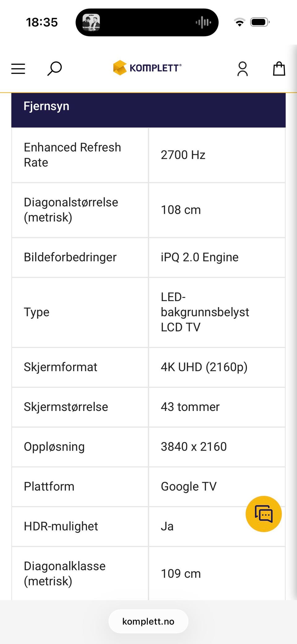Tap the 4K UHD (2160p) cell
Image resolution: width=297 pixels, height=644 pixels.
pyautogui.click(x=217, y=367)
